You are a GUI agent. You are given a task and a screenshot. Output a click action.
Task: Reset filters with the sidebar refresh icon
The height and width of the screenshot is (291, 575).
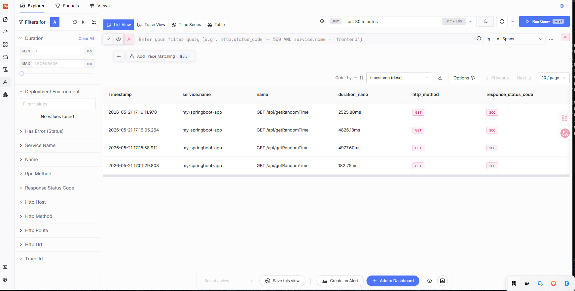click(x=75, y=22)
